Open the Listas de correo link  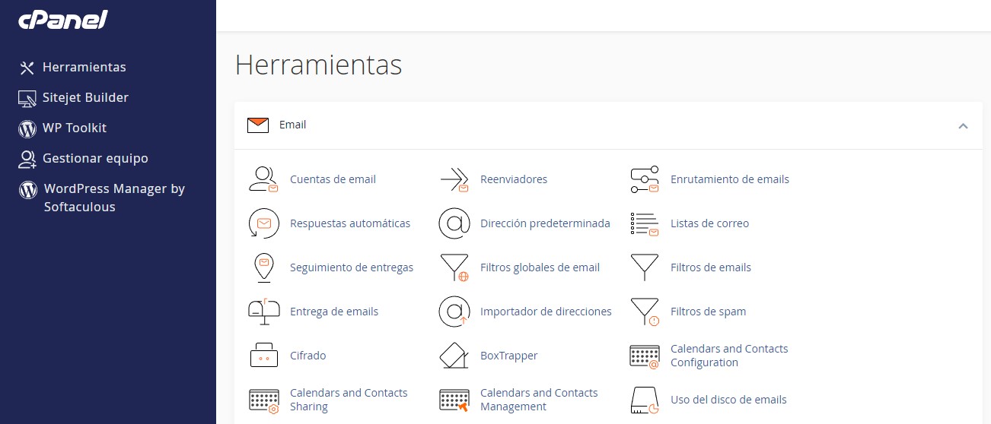(x=709, y=223)
